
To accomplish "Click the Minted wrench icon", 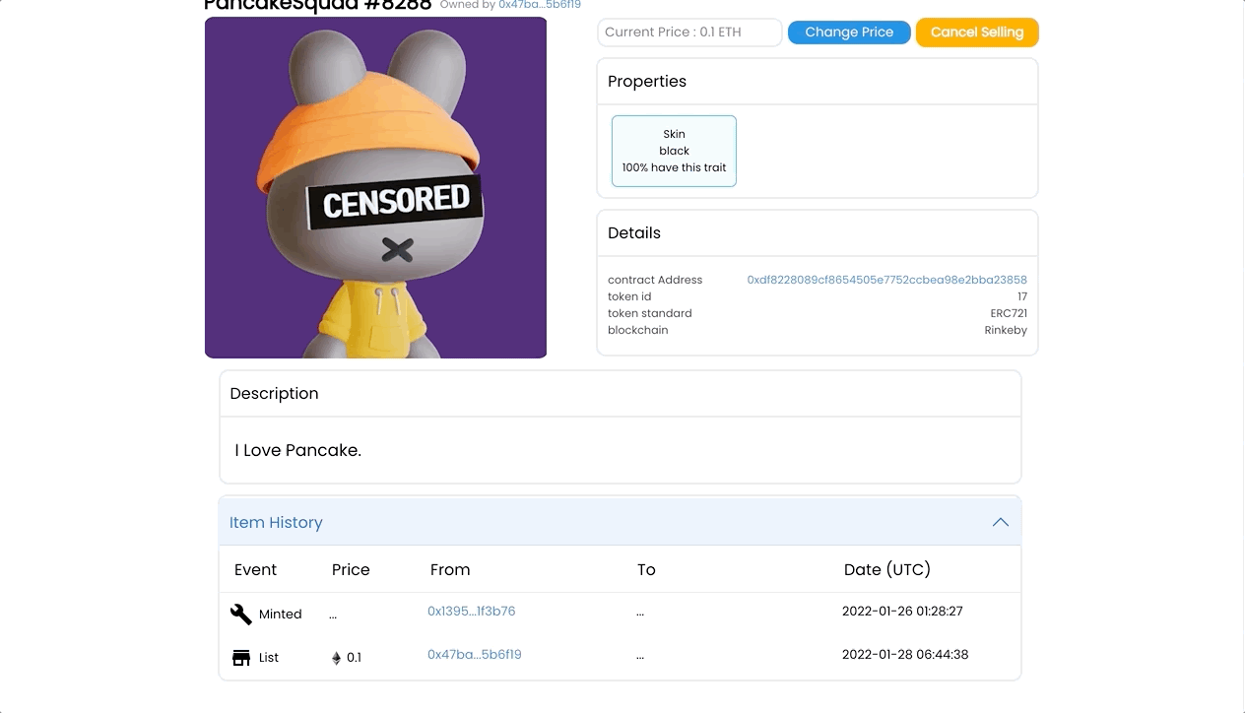I will 241,615.
